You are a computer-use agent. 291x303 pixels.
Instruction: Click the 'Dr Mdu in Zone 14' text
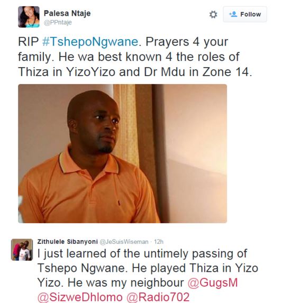point(198,72)
